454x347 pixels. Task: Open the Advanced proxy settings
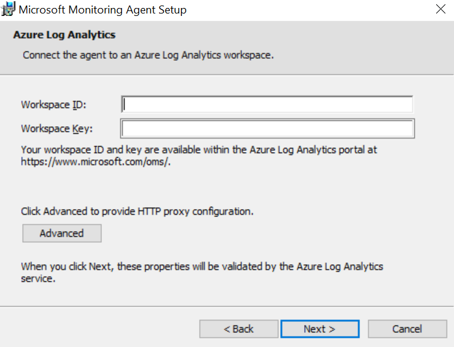point(62,233)
